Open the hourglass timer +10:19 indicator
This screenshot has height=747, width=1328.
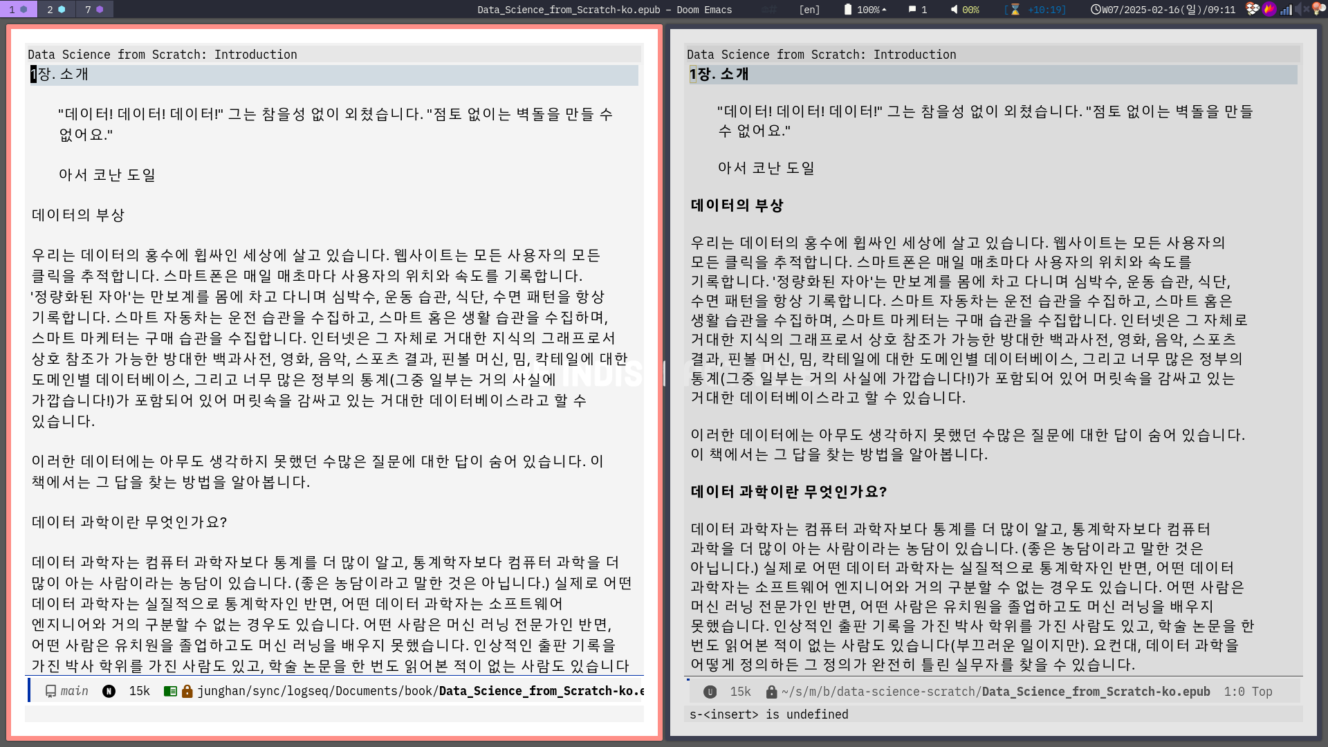pyautogui.click(x=1035, y=10)
